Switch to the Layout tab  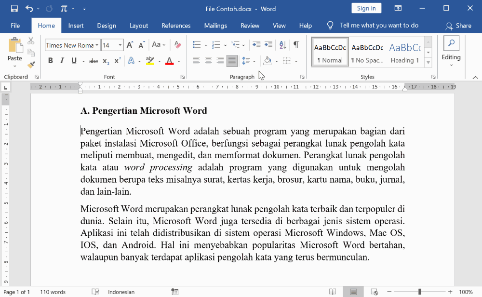139,26
